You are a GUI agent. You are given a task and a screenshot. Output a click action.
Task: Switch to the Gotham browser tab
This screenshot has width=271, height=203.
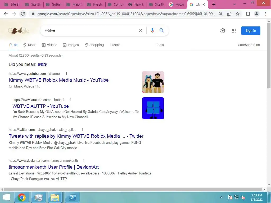54,4
